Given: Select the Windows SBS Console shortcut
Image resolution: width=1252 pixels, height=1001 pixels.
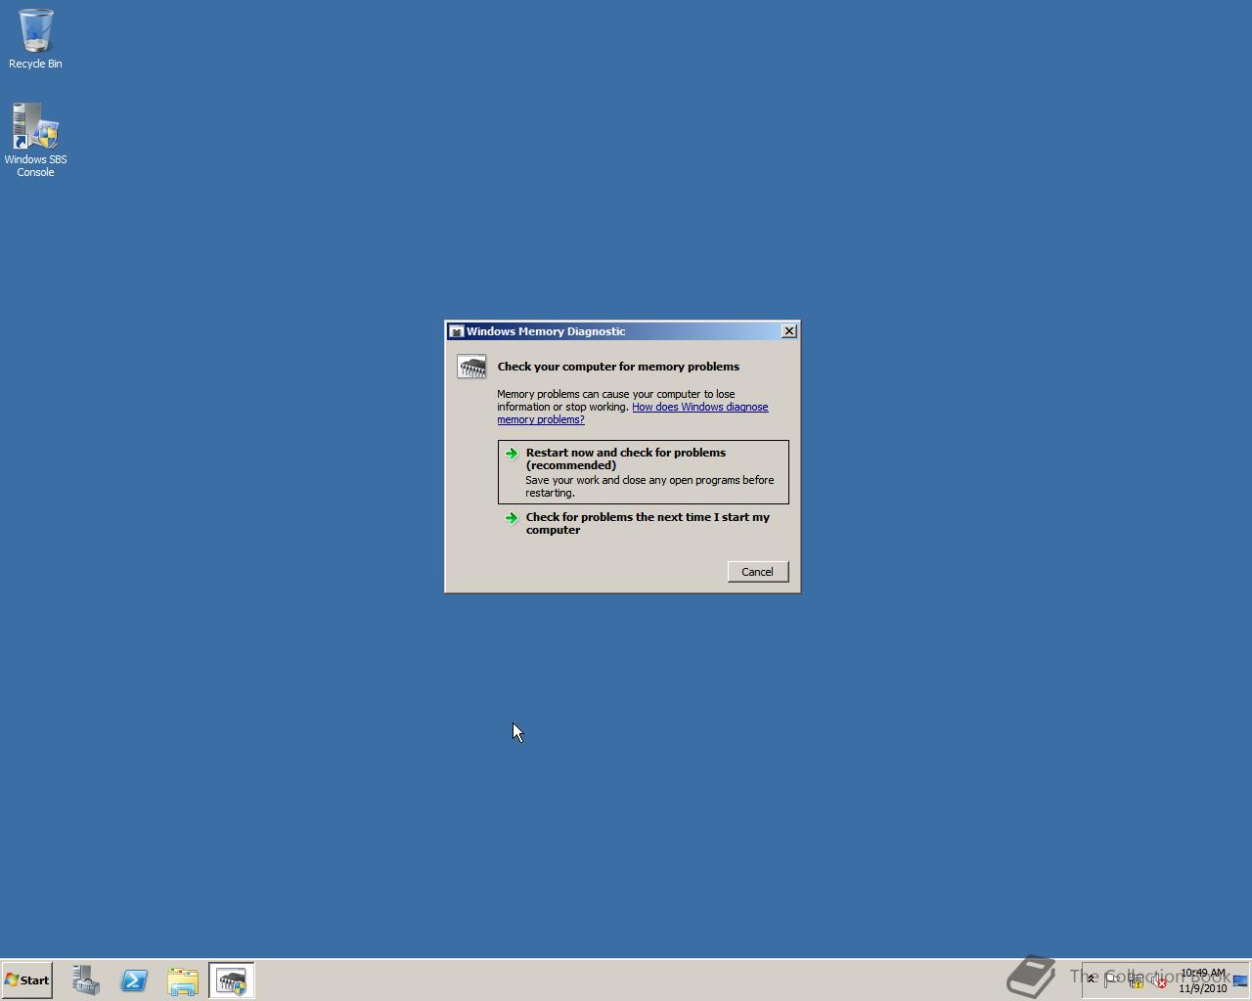Looking at the screenshot, I should tap(35, 140).
